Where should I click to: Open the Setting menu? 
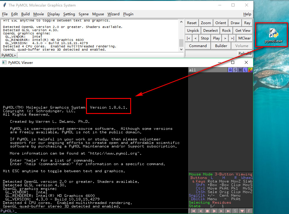pos(69,14)
